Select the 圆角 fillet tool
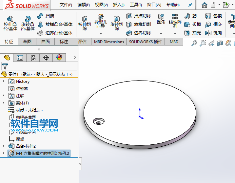This screenshot has width=235, height=183. point(161,19)
